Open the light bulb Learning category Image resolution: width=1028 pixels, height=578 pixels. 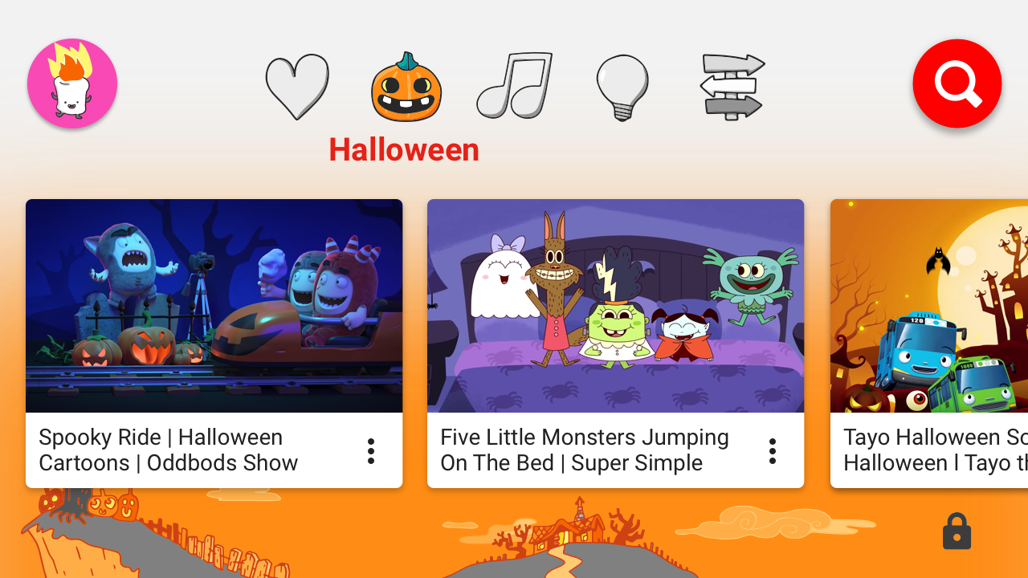[622, 88]
